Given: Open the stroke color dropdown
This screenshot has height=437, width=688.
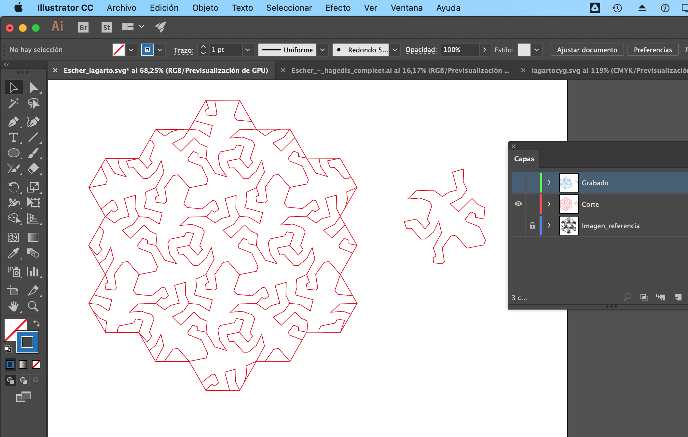Looking at the screenshot, I should [x=160, y=50].
